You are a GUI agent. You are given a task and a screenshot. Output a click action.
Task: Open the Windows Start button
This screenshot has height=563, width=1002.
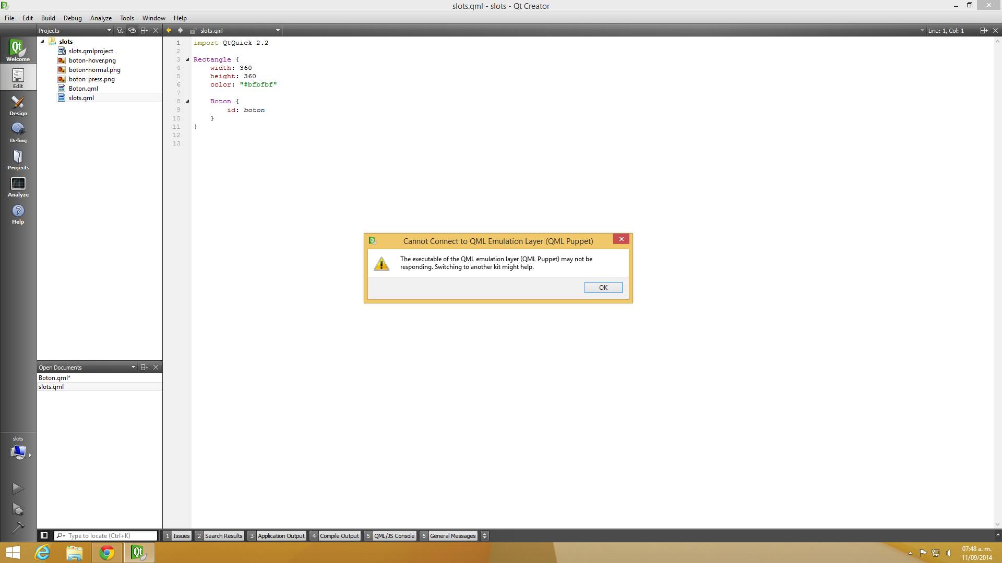click(13, 553)
